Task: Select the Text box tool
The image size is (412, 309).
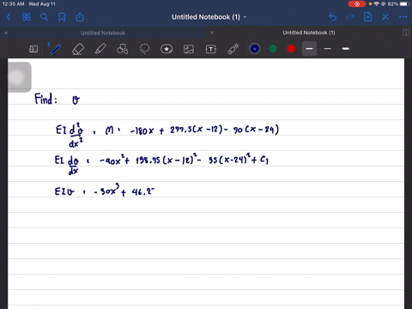Action: point(211,49)
